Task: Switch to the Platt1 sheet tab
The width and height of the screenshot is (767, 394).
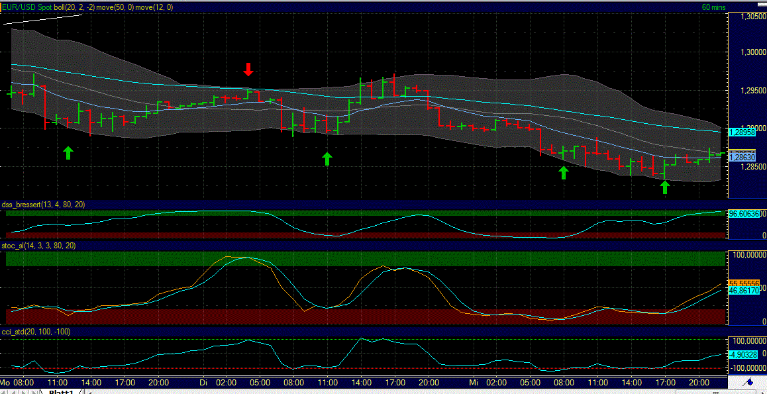Action: [60, 391]
